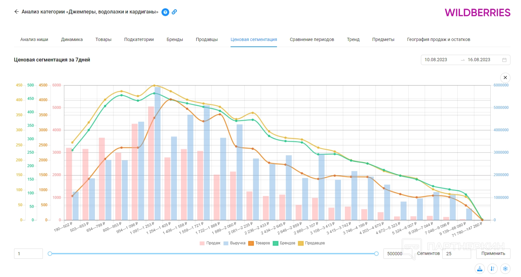The width and height of the screenshot is (521, 277).
Task: Open the end date 16.08.2023 picker
Action: click(479, 60)
